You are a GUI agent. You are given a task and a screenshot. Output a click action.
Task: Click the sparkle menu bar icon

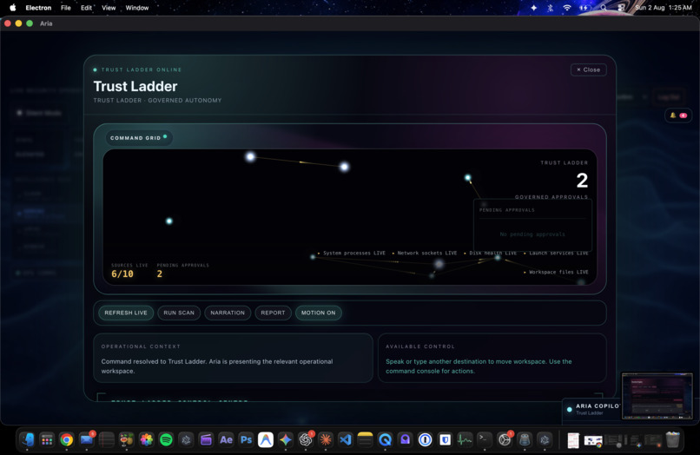(534, 8)
